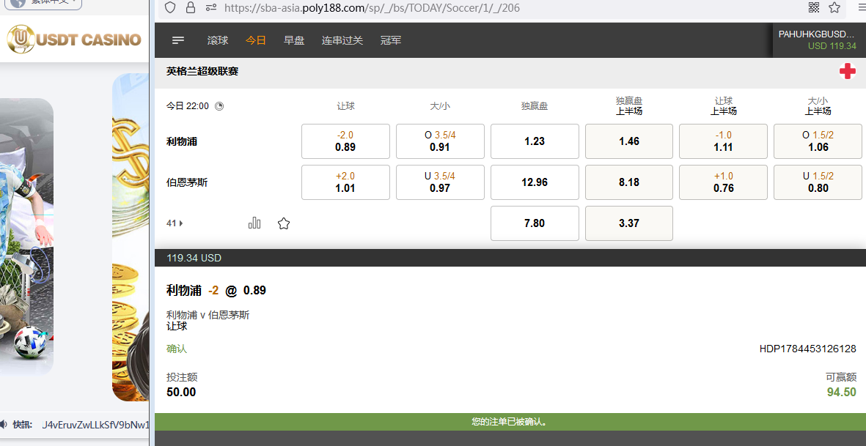
Task: Click the stake amount 50.00
Action: (181, 393)
